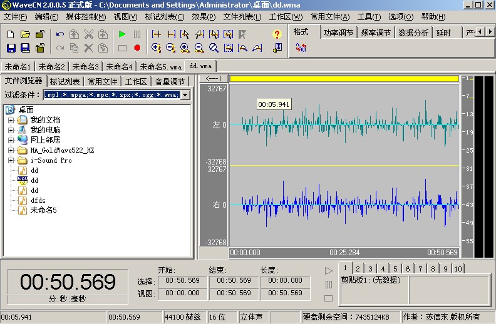Screen dimensions: 496x324
Task: Click the redo arrow icon
Action: tap(60, 48)
